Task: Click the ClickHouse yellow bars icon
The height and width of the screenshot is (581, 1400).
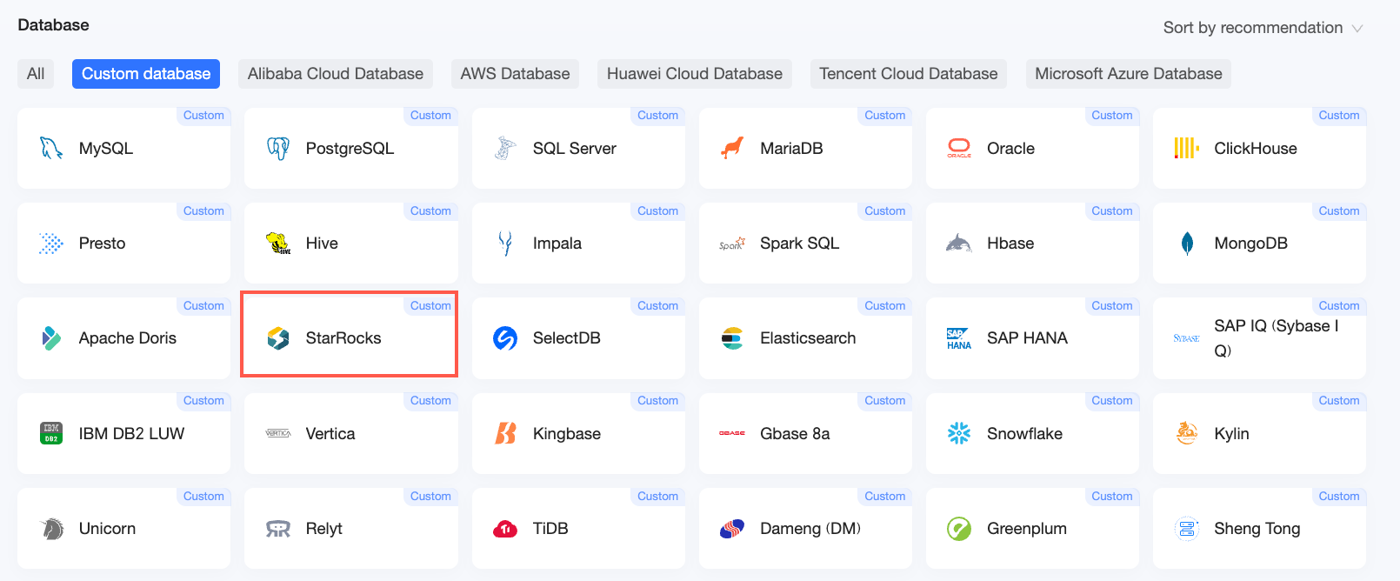Action: [x=1186, y=149]
